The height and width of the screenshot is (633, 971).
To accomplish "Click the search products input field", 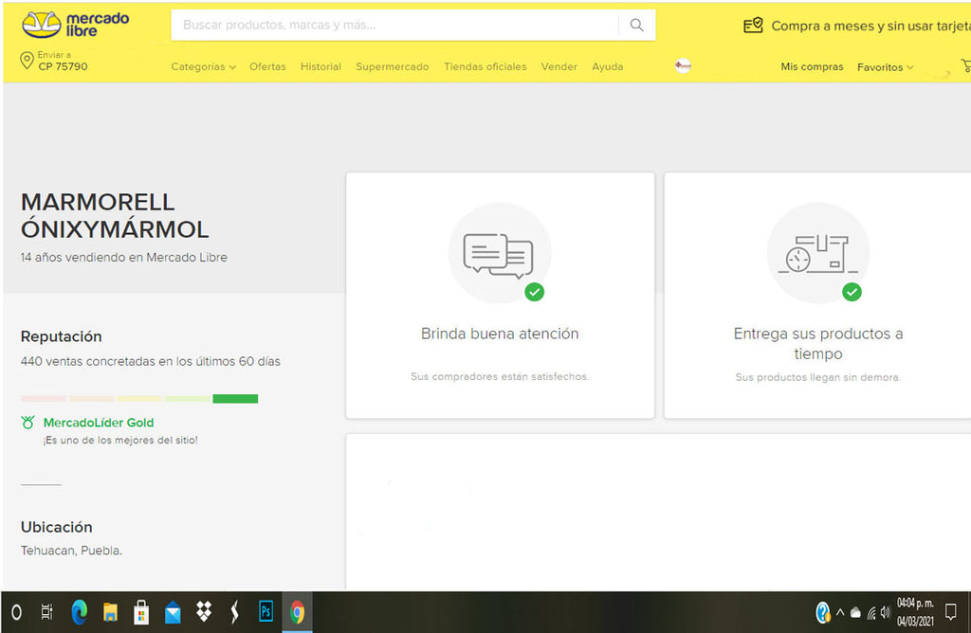I will point(394,25).
